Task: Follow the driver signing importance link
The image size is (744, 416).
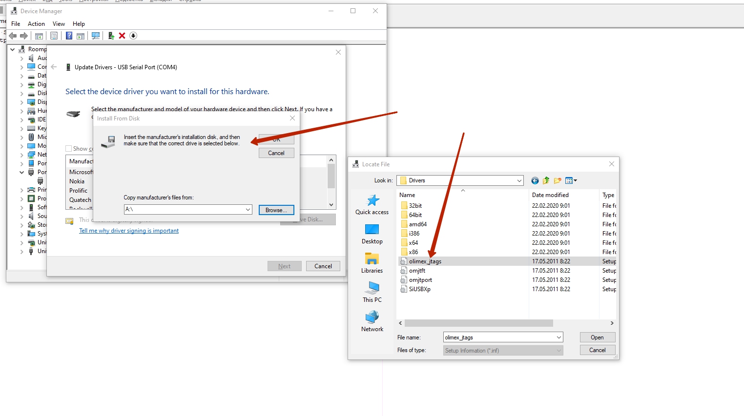Action: coord(129,231)
